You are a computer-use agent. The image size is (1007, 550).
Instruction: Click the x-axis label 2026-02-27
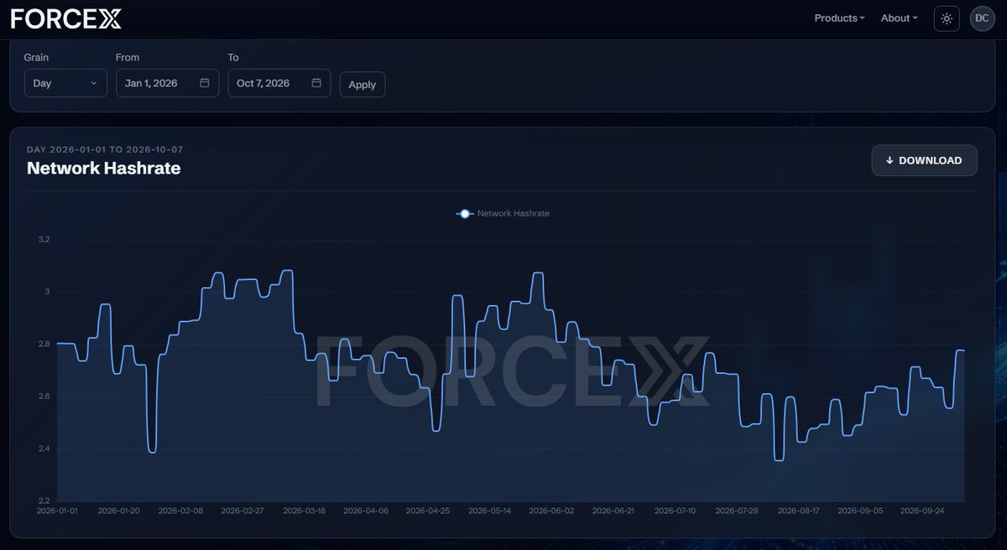(x=242, y=510)
